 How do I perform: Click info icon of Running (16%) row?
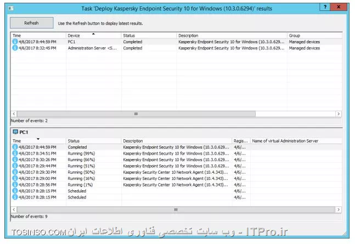coord(15,178)
